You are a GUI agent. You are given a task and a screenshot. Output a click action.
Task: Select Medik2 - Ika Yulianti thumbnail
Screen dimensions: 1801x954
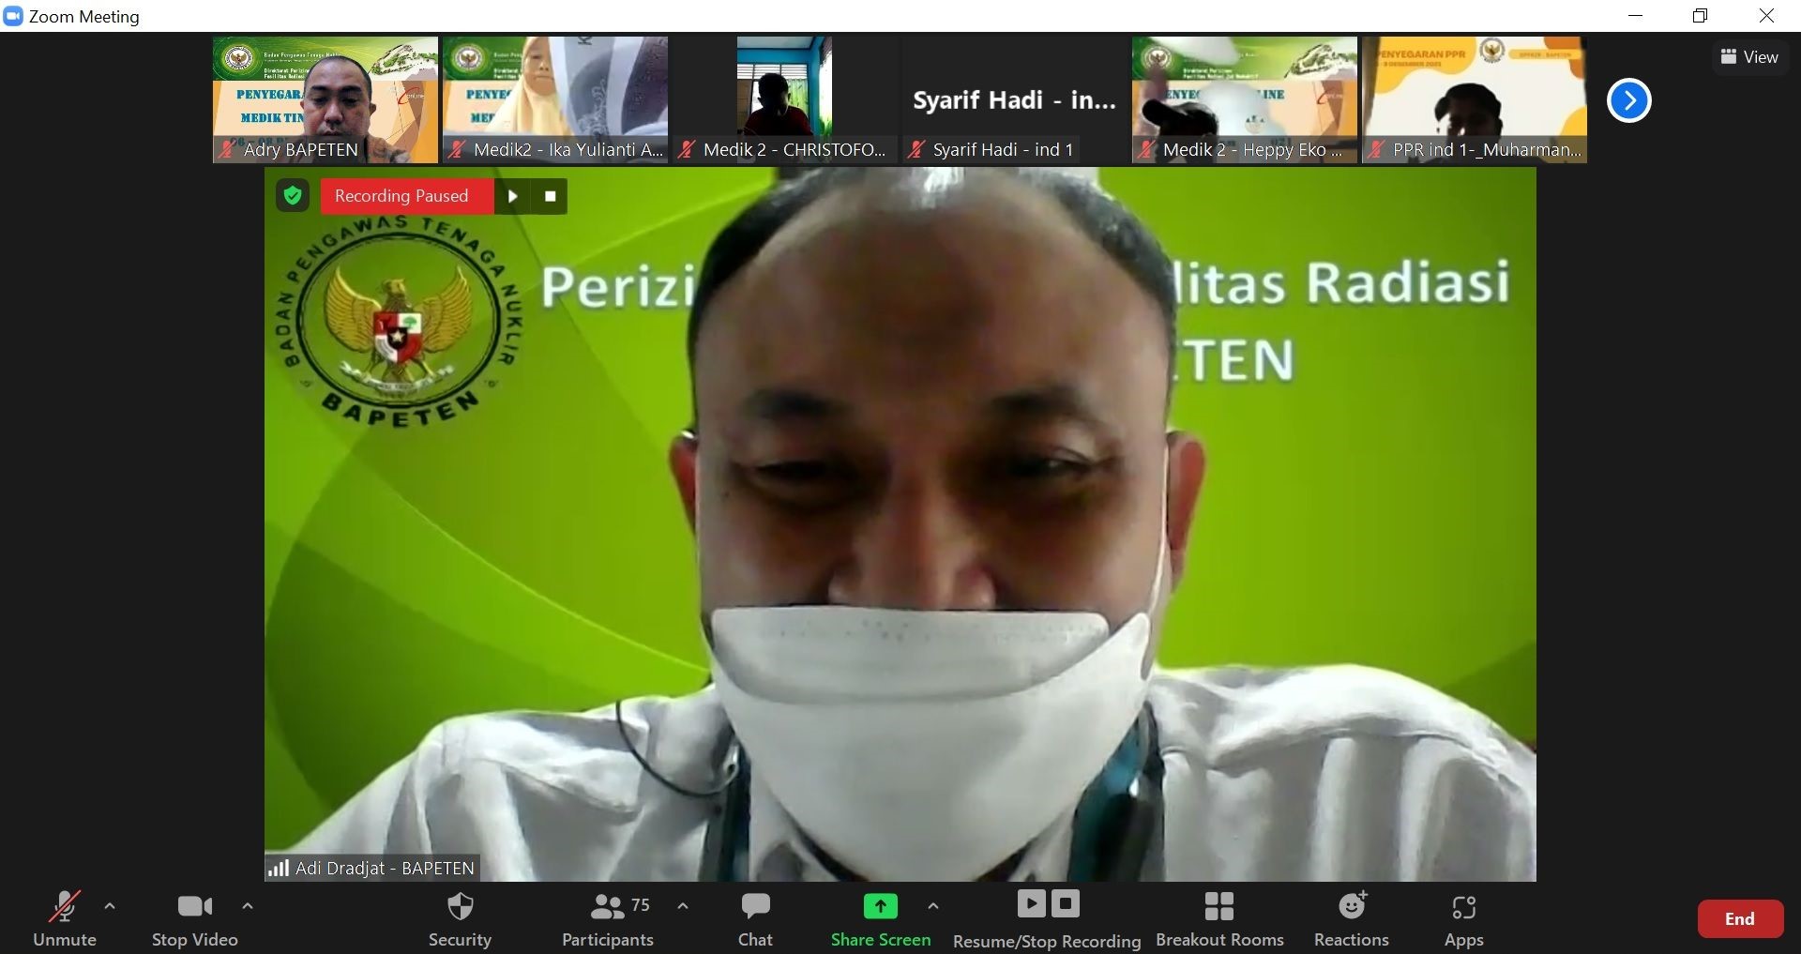tap(555, 99)
